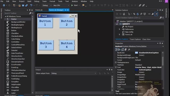This screenshot has width=170, height=96.
Task: Click the Save toolbar icon
Action: (x=23, y=5)
